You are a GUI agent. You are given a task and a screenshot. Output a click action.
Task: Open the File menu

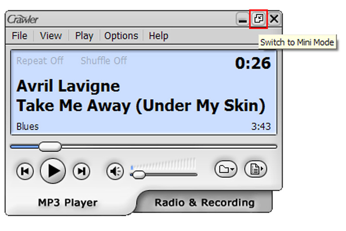(19, 36)
